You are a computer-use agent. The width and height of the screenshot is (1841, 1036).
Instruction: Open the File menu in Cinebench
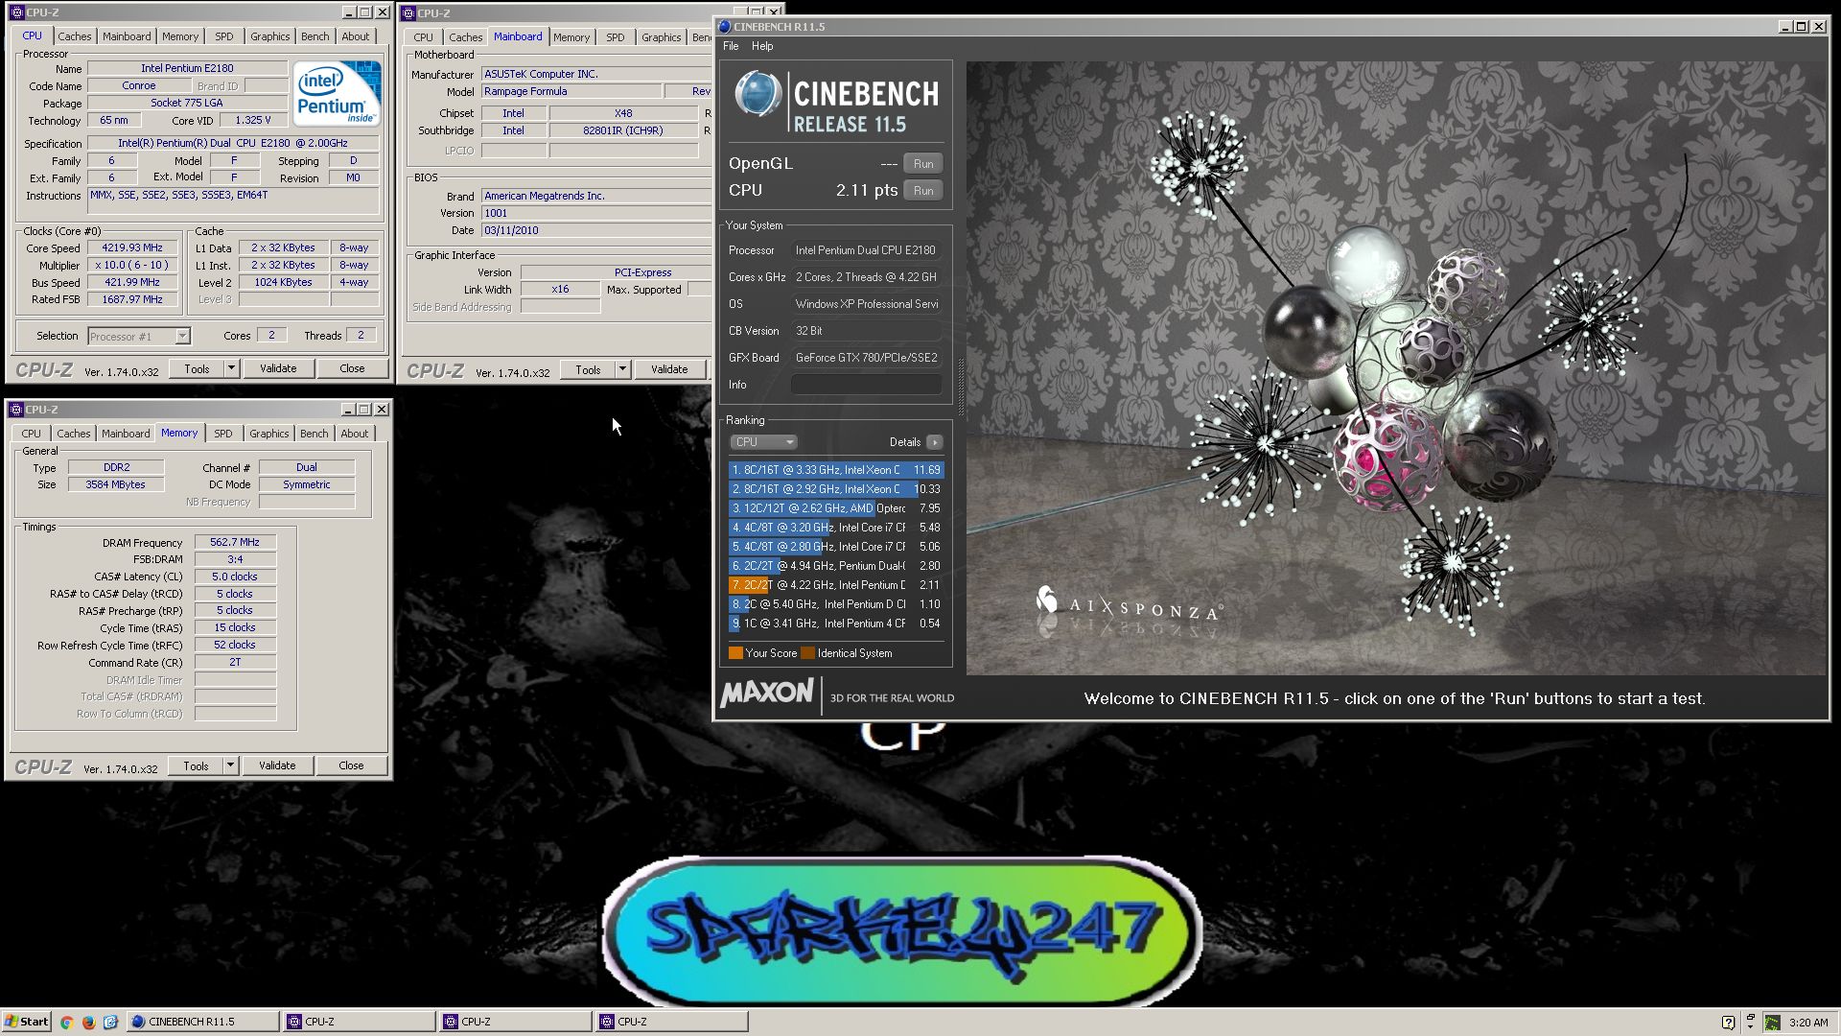point(731,46)
